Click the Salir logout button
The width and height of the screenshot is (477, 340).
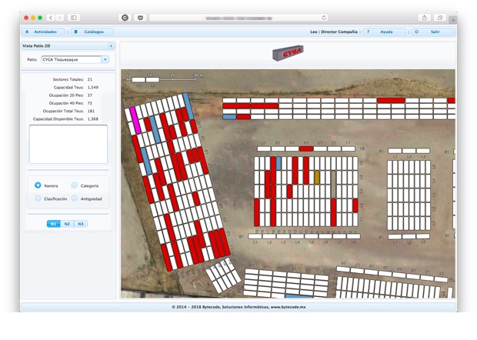(x=432, y=32)
